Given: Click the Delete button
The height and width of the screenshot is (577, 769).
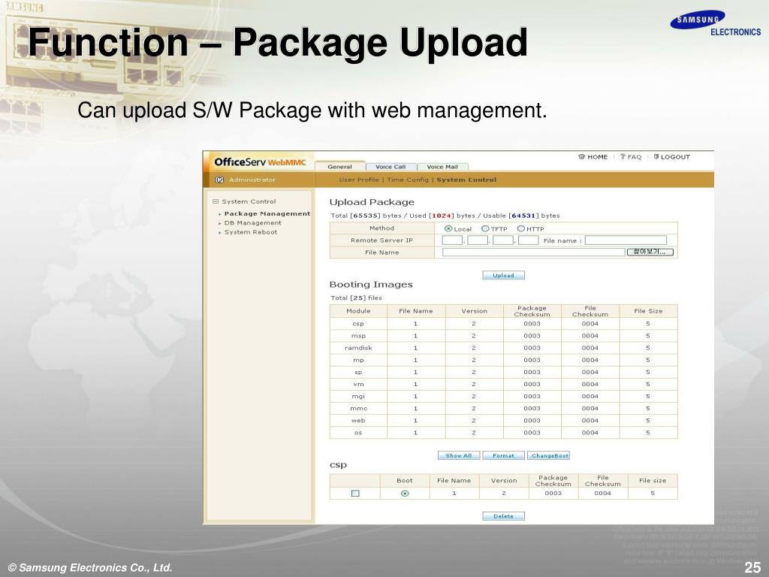Looking at the screenshot, I should coord(503,516).
